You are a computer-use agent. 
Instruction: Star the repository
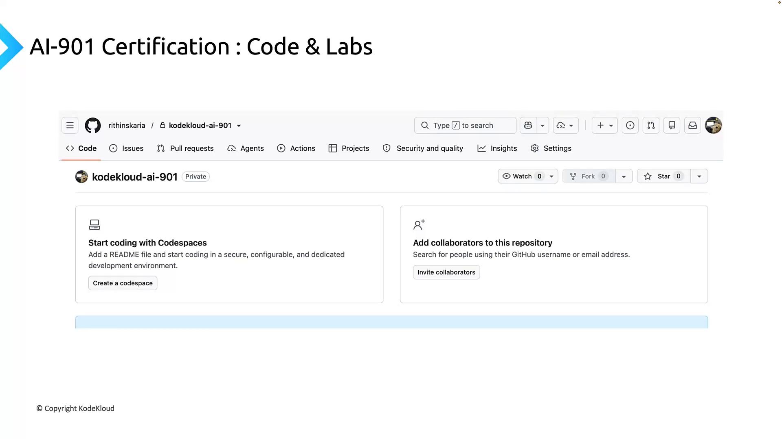664,176
